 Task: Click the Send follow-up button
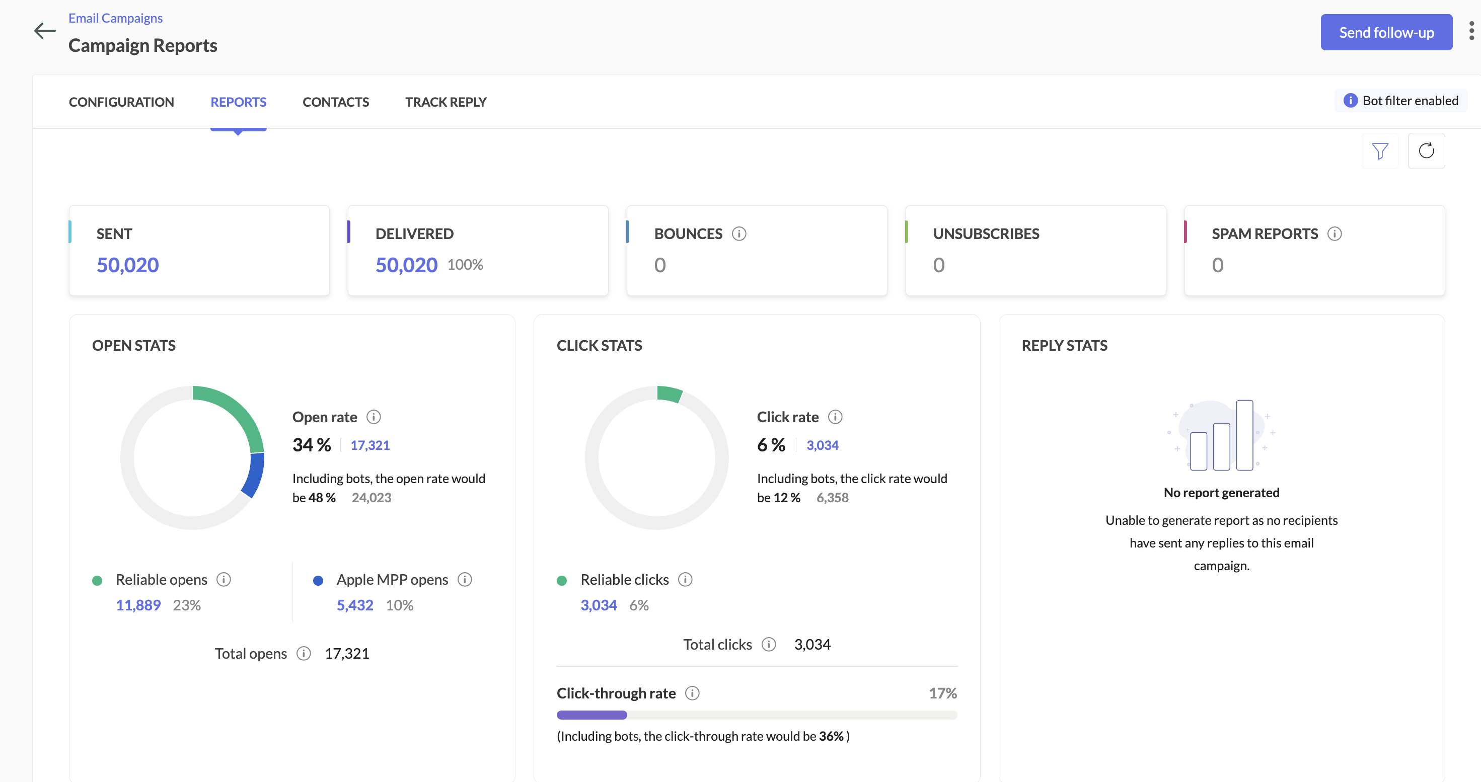(1386, 33)
